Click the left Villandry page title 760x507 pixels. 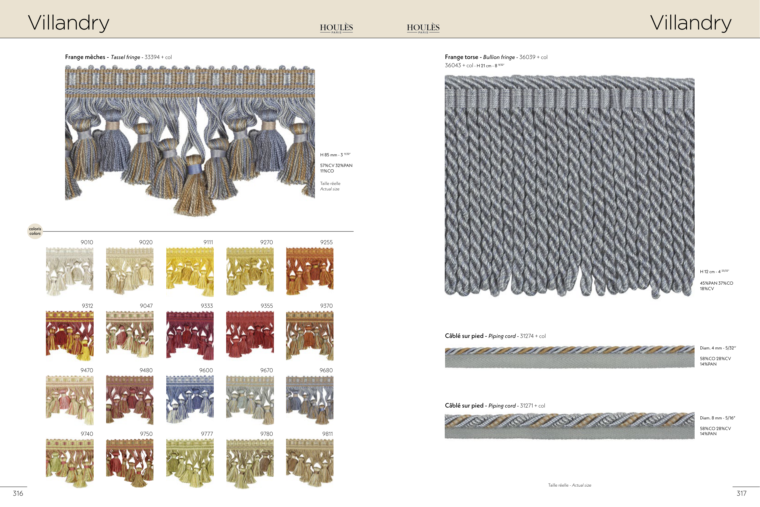pyautogui.click(x=68, y=23)
